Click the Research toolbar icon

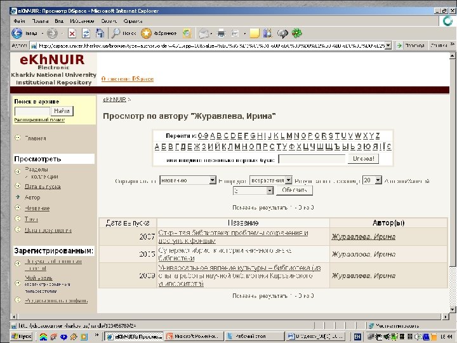(x=268, y=33)
